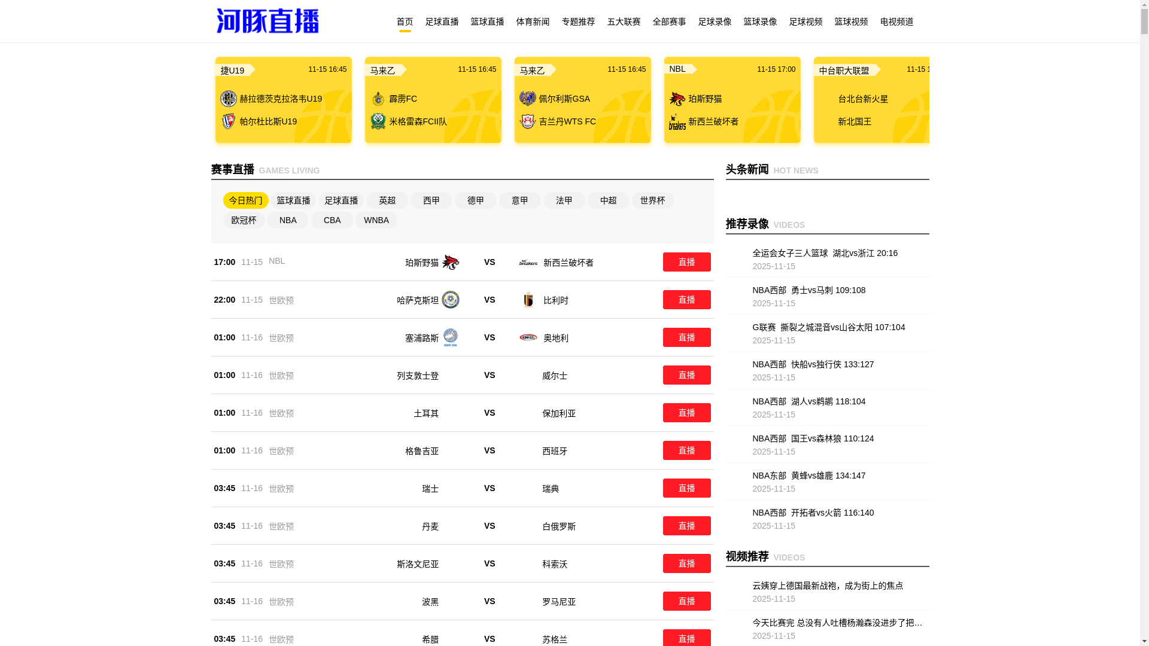
Task: Select the 足球直播 filter tab
Action: coord(341,200)
